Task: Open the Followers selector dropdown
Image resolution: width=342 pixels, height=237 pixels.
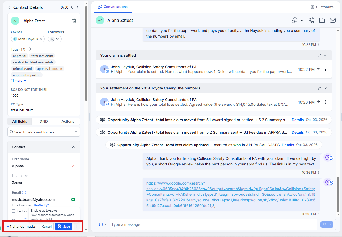Action: point(55,39)
